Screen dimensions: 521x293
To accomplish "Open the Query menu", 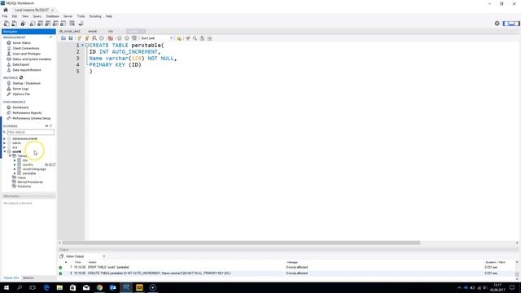I will tap(37, 16).
